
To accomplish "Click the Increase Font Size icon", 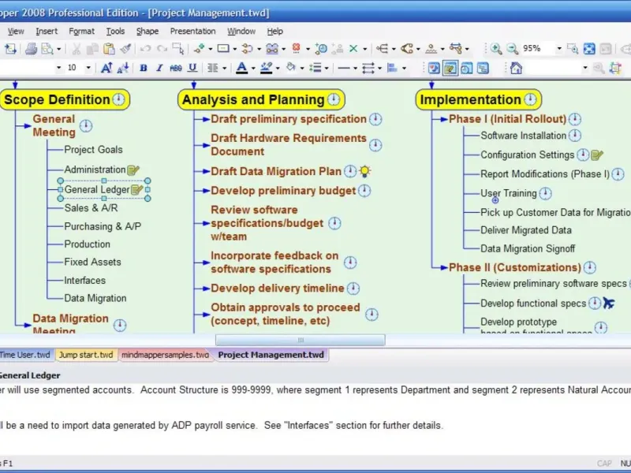I will coord(106,68).
